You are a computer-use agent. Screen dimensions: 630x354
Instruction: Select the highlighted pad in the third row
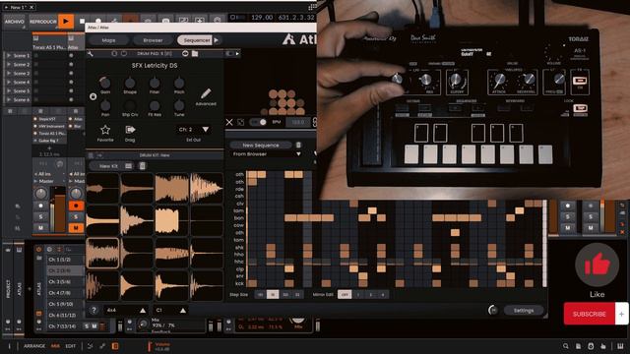pos(102,253)
